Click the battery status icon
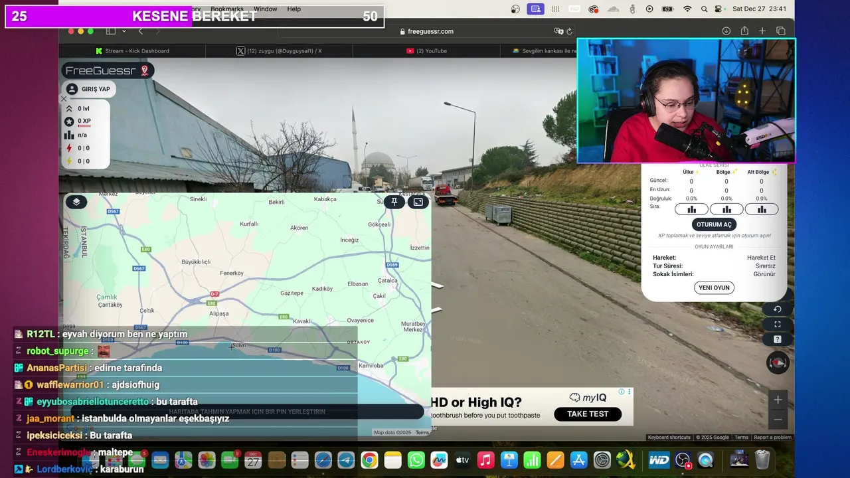Screen dimensions: 850x478 [668, 9]
